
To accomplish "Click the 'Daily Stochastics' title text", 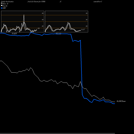I will coord(7,2).
